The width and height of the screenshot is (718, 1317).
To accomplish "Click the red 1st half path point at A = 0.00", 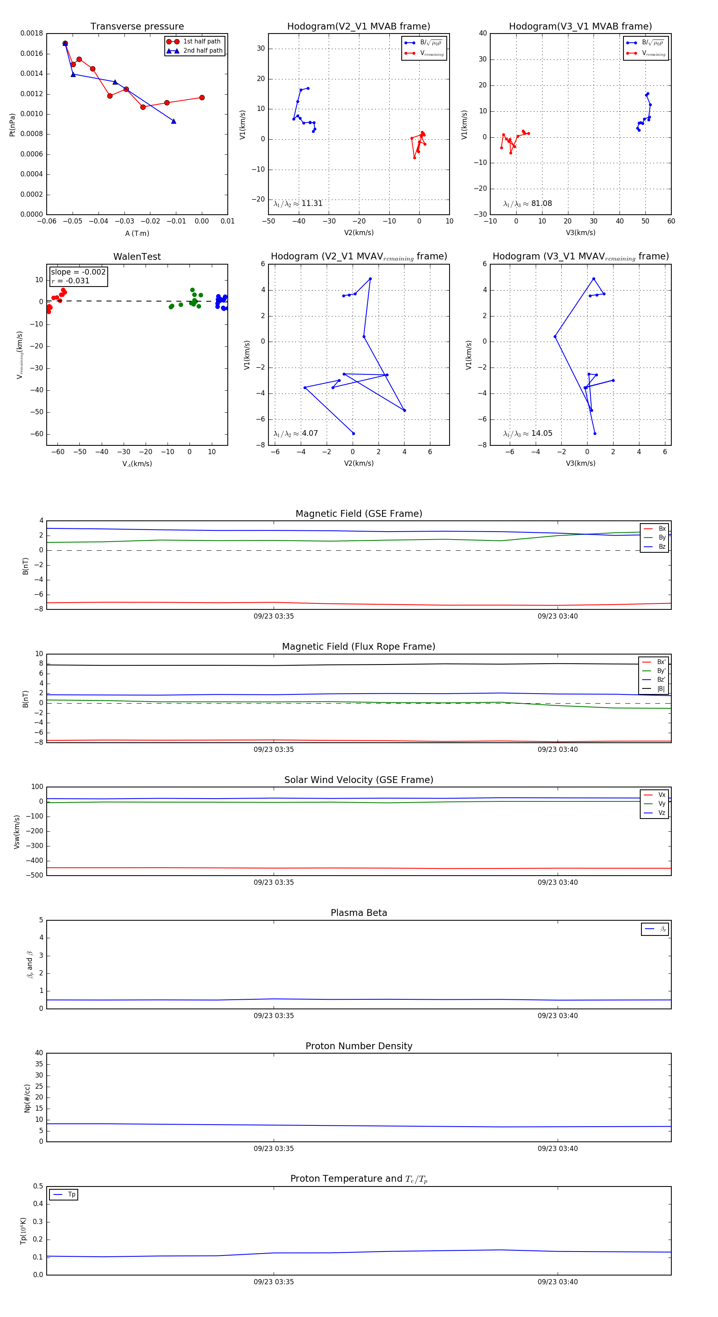I will click(202, 98).
